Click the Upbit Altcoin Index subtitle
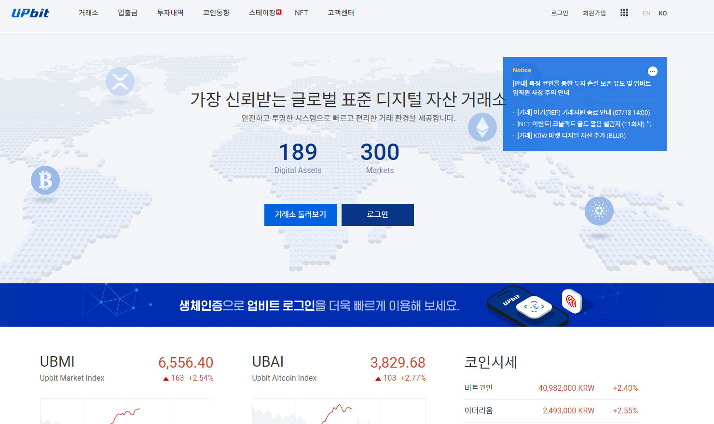 (x=284, y=378)
